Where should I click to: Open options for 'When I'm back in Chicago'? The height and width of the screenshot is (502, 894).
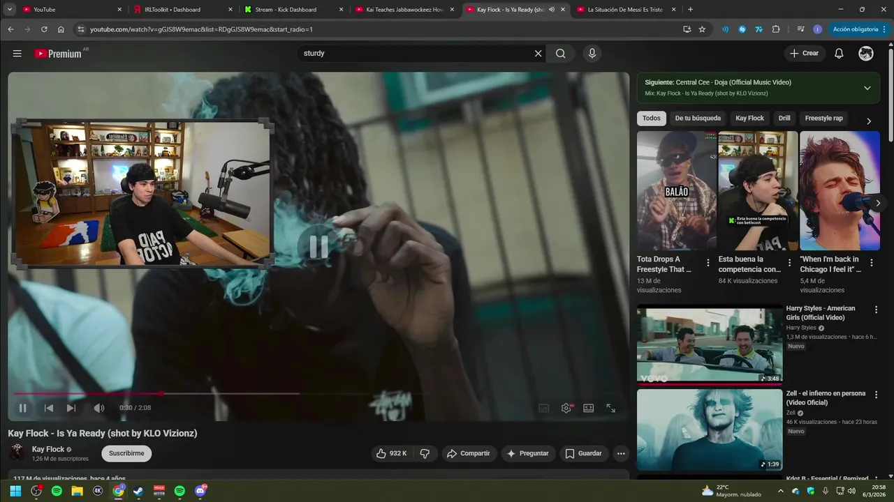click(x=871, y=263)
